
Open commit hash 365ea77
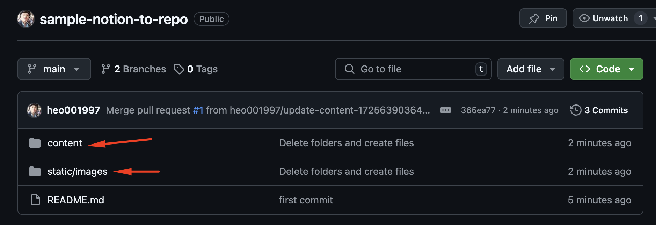click(478, 110)
